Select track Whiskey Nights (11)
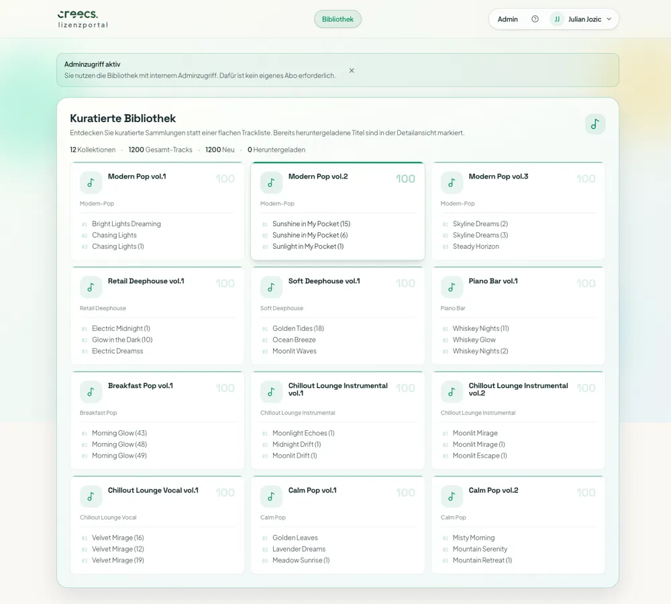The image size is (671, 604). point(480,328)
